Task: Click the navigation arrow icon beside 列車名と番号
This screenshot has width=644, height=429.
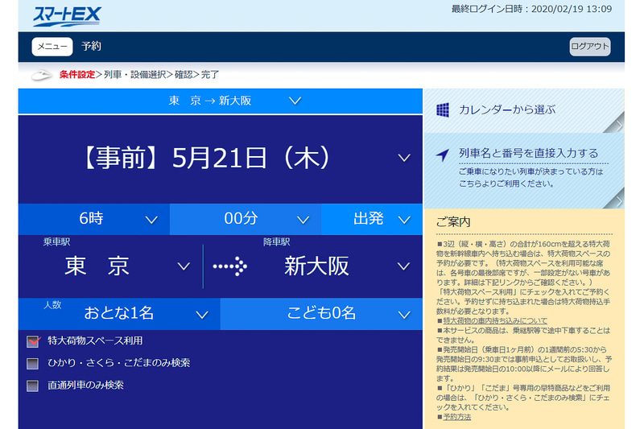Action: coord(442,155)
